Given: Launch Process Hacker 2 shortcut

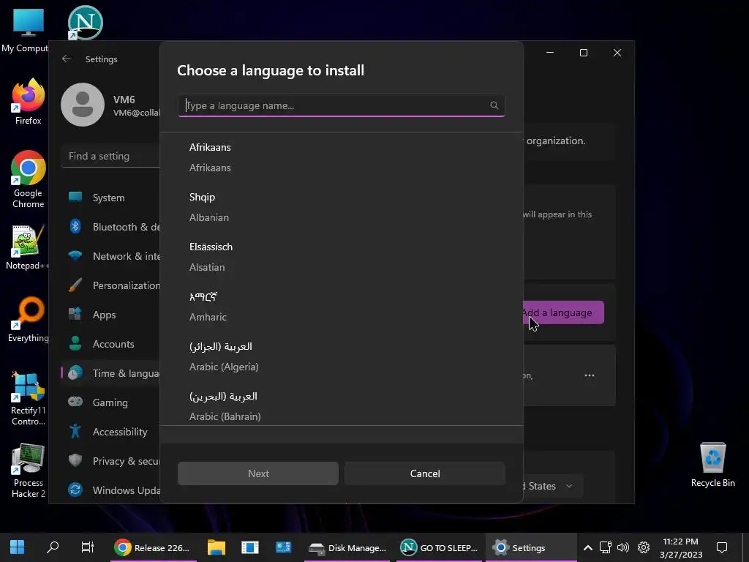Looking at the screenshot, I should pyautogui.click(x=29, y=471).
